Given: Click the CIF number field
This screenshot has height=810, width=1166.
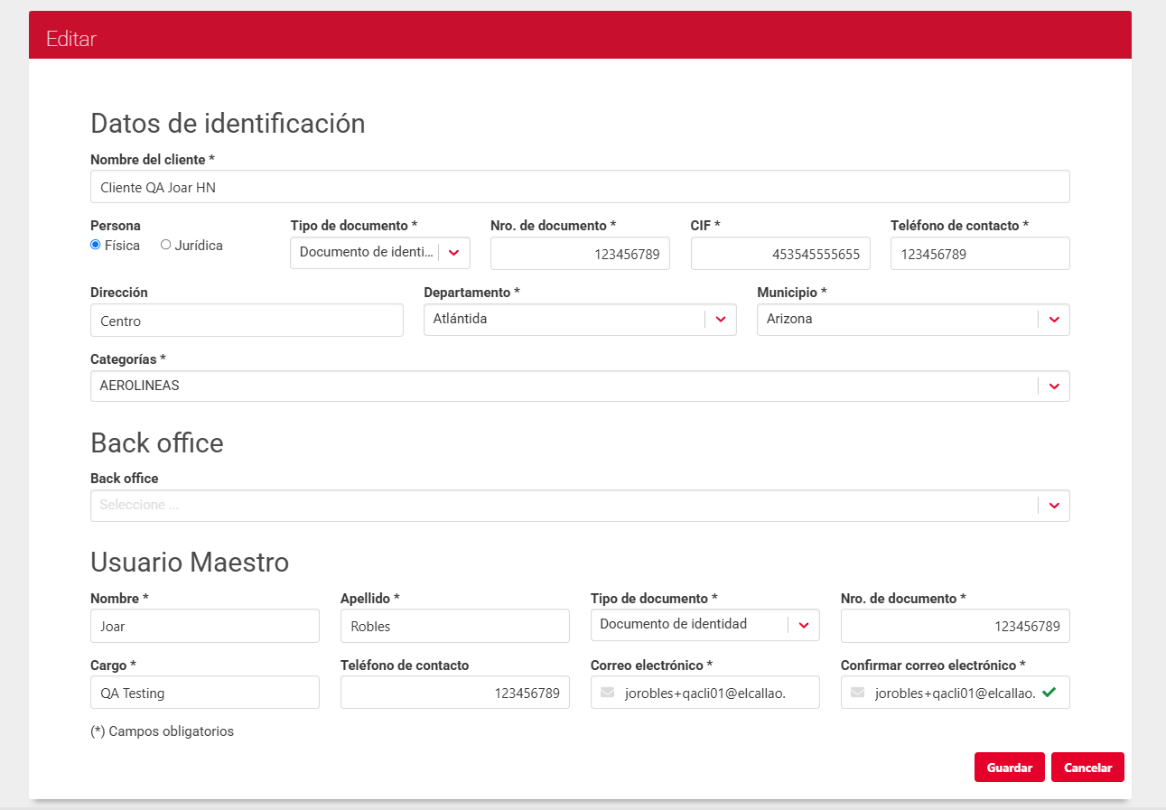Looking at the screenshot, I should (x=780, y=254).
